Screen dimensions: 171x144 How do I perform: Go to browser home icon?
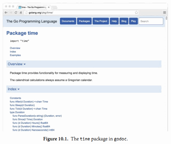pos(21,13)
